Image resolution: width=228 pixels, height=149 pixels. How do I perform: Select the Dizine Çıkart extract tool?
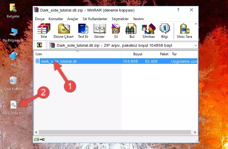coord(63,31)
